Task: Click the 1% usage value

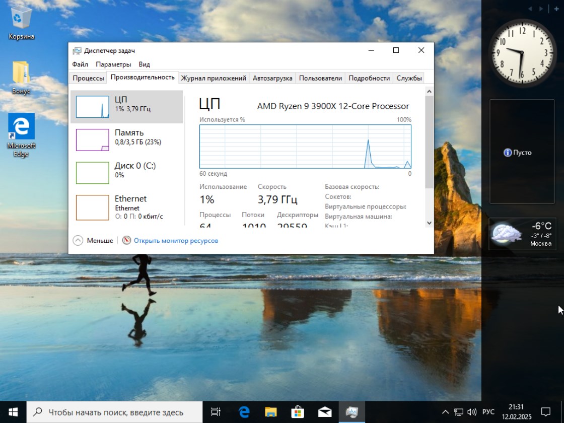Action: 207,199
